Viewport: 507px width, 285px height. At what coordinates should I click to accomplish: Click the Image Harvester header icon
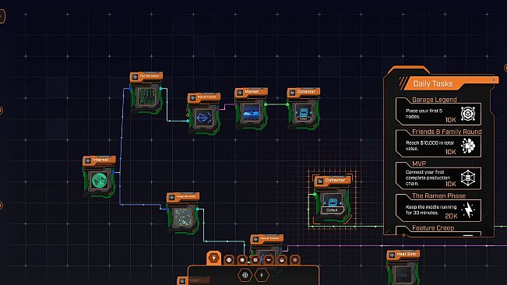[171, 197]
